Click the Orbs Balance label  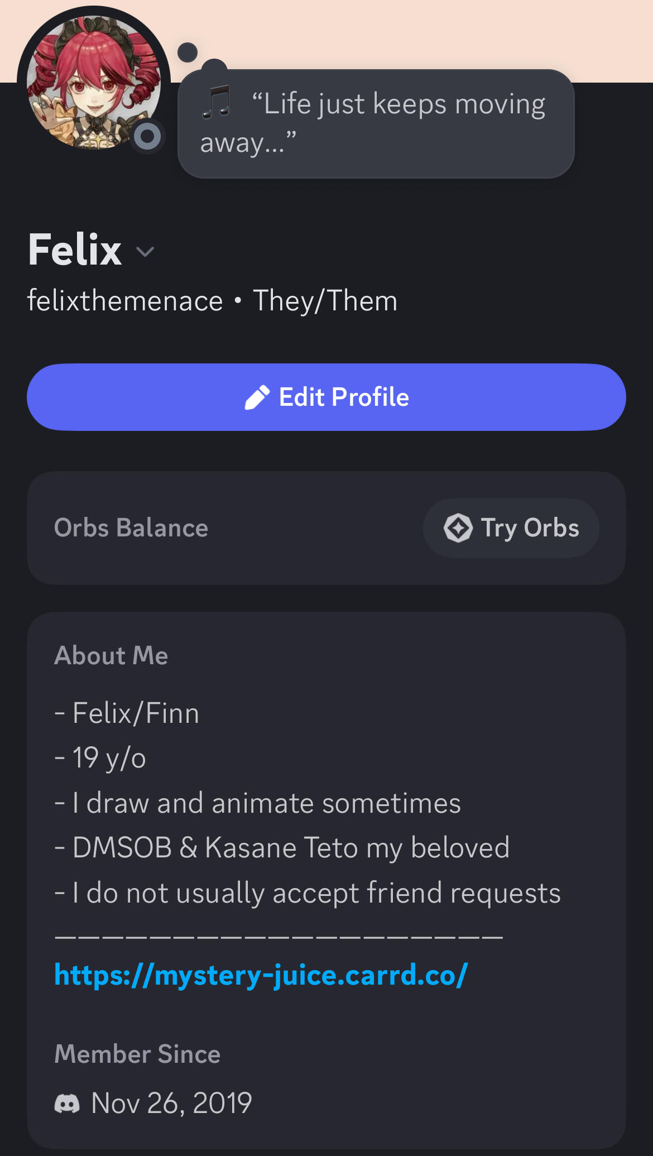(x=131, y=528)
